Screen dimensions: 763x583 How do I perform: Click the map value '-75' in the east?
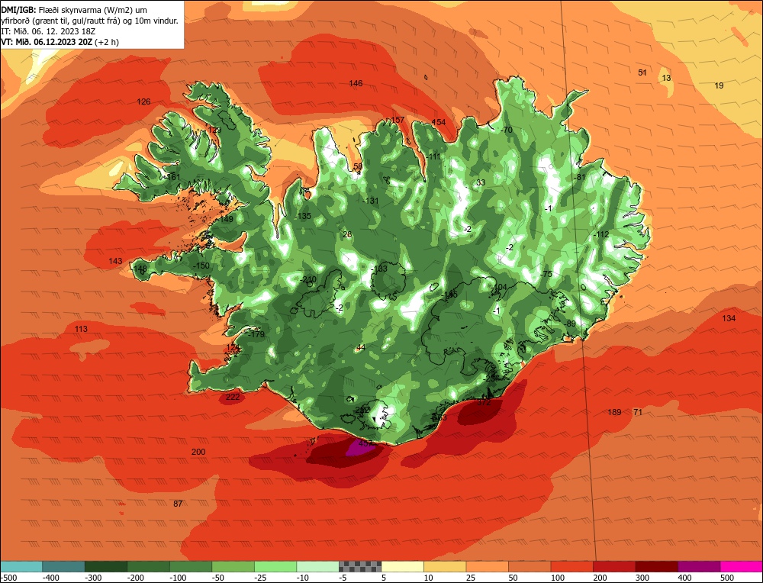point(546,274)
